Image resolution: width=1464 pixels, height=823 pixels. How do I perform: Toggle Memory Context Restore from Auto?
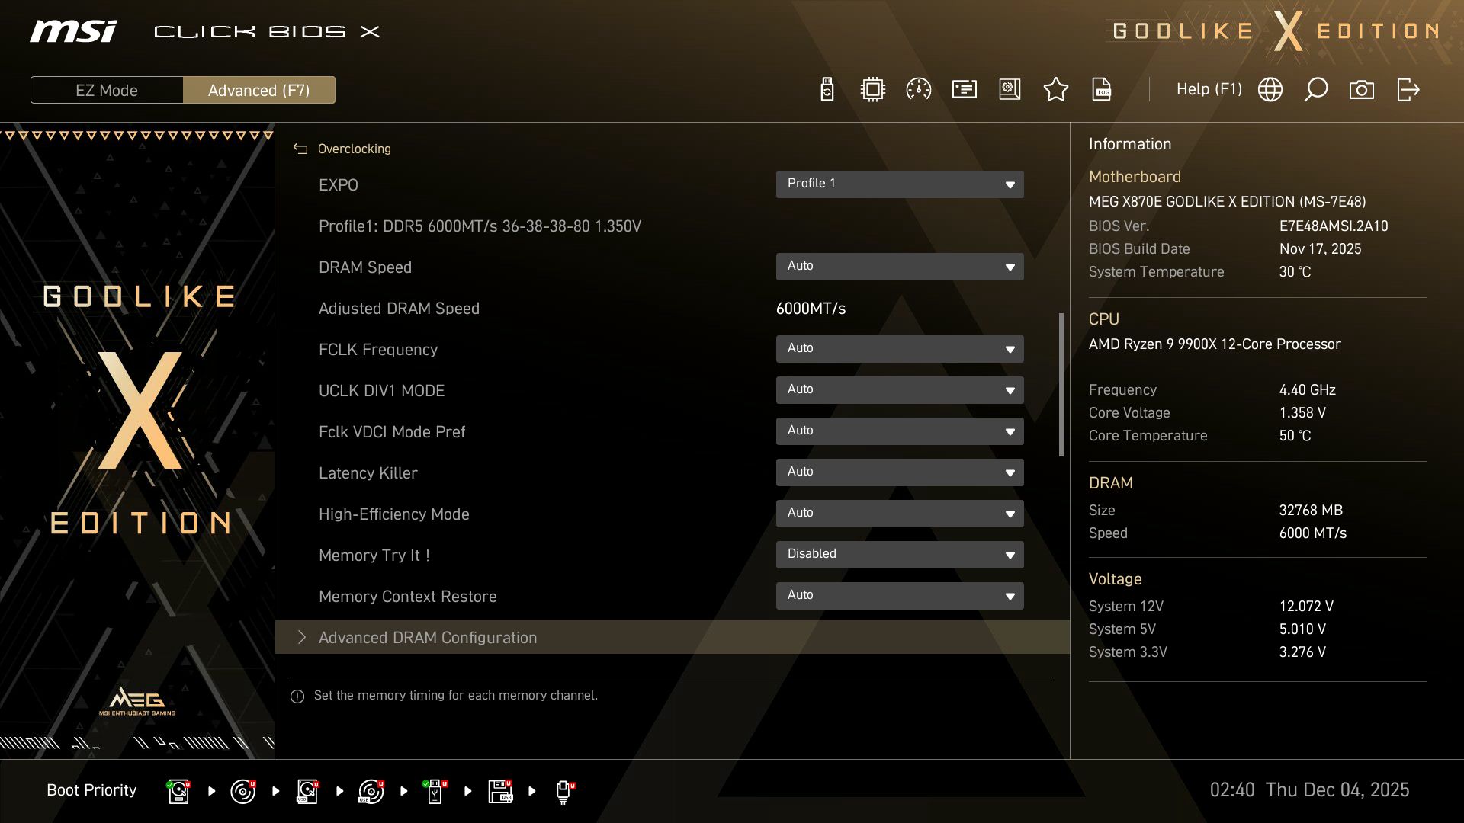(900, 595)
